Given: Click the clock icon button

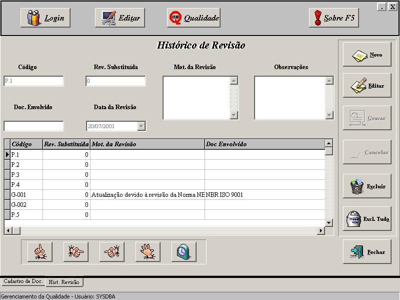Looking at the screenshot, I should (x=183, y=251).
